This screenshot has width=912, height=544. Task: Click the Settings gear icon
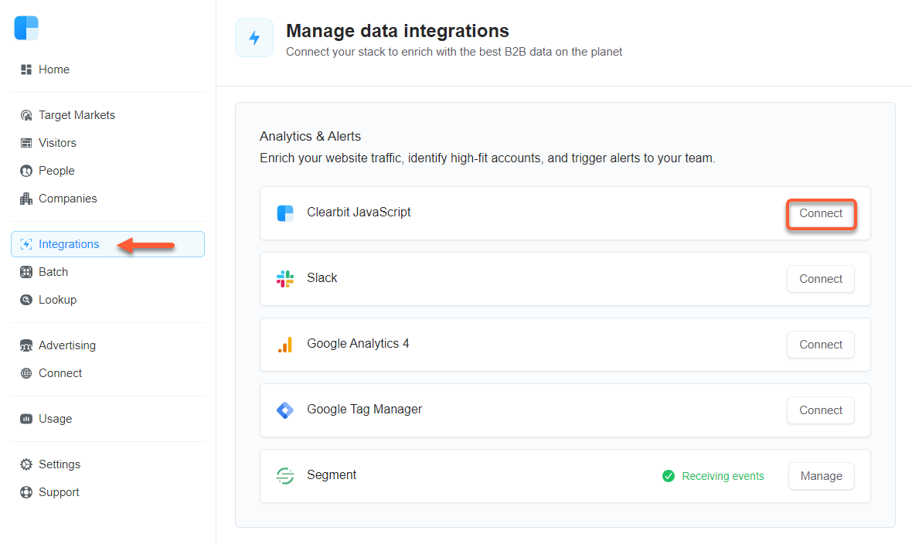point(26,464)
